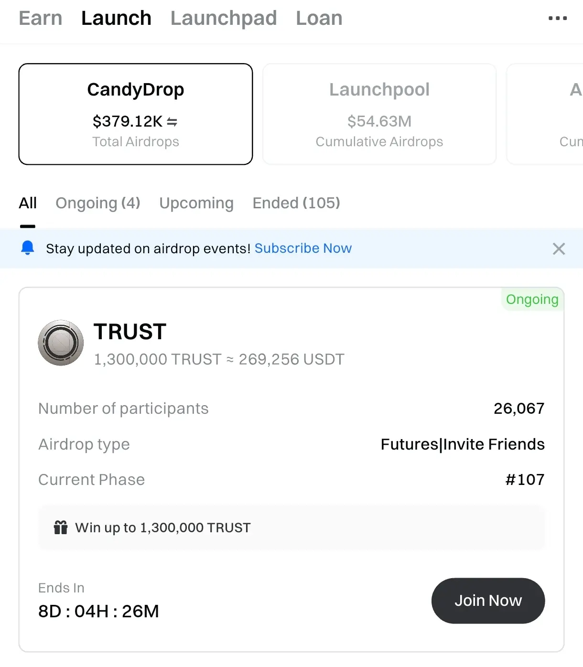The image size is (583, 667).
Task: Show All airdrop events
Action: click(28, 203)
